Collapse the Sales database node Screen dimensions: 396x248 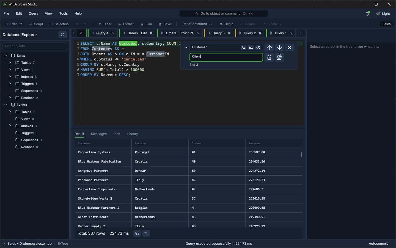(x=5, y=56)
